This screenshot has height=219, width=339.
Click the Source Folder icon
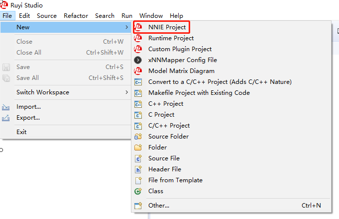[138, 137]
